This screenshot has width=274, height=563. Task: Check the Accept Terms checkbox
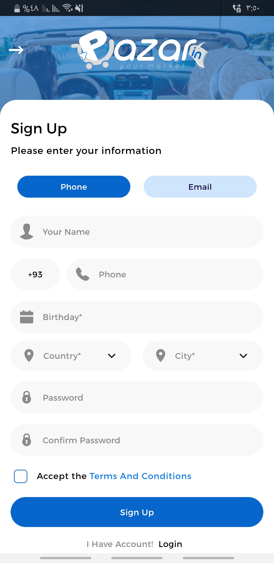pyautogui.click(x=21, y=476)
